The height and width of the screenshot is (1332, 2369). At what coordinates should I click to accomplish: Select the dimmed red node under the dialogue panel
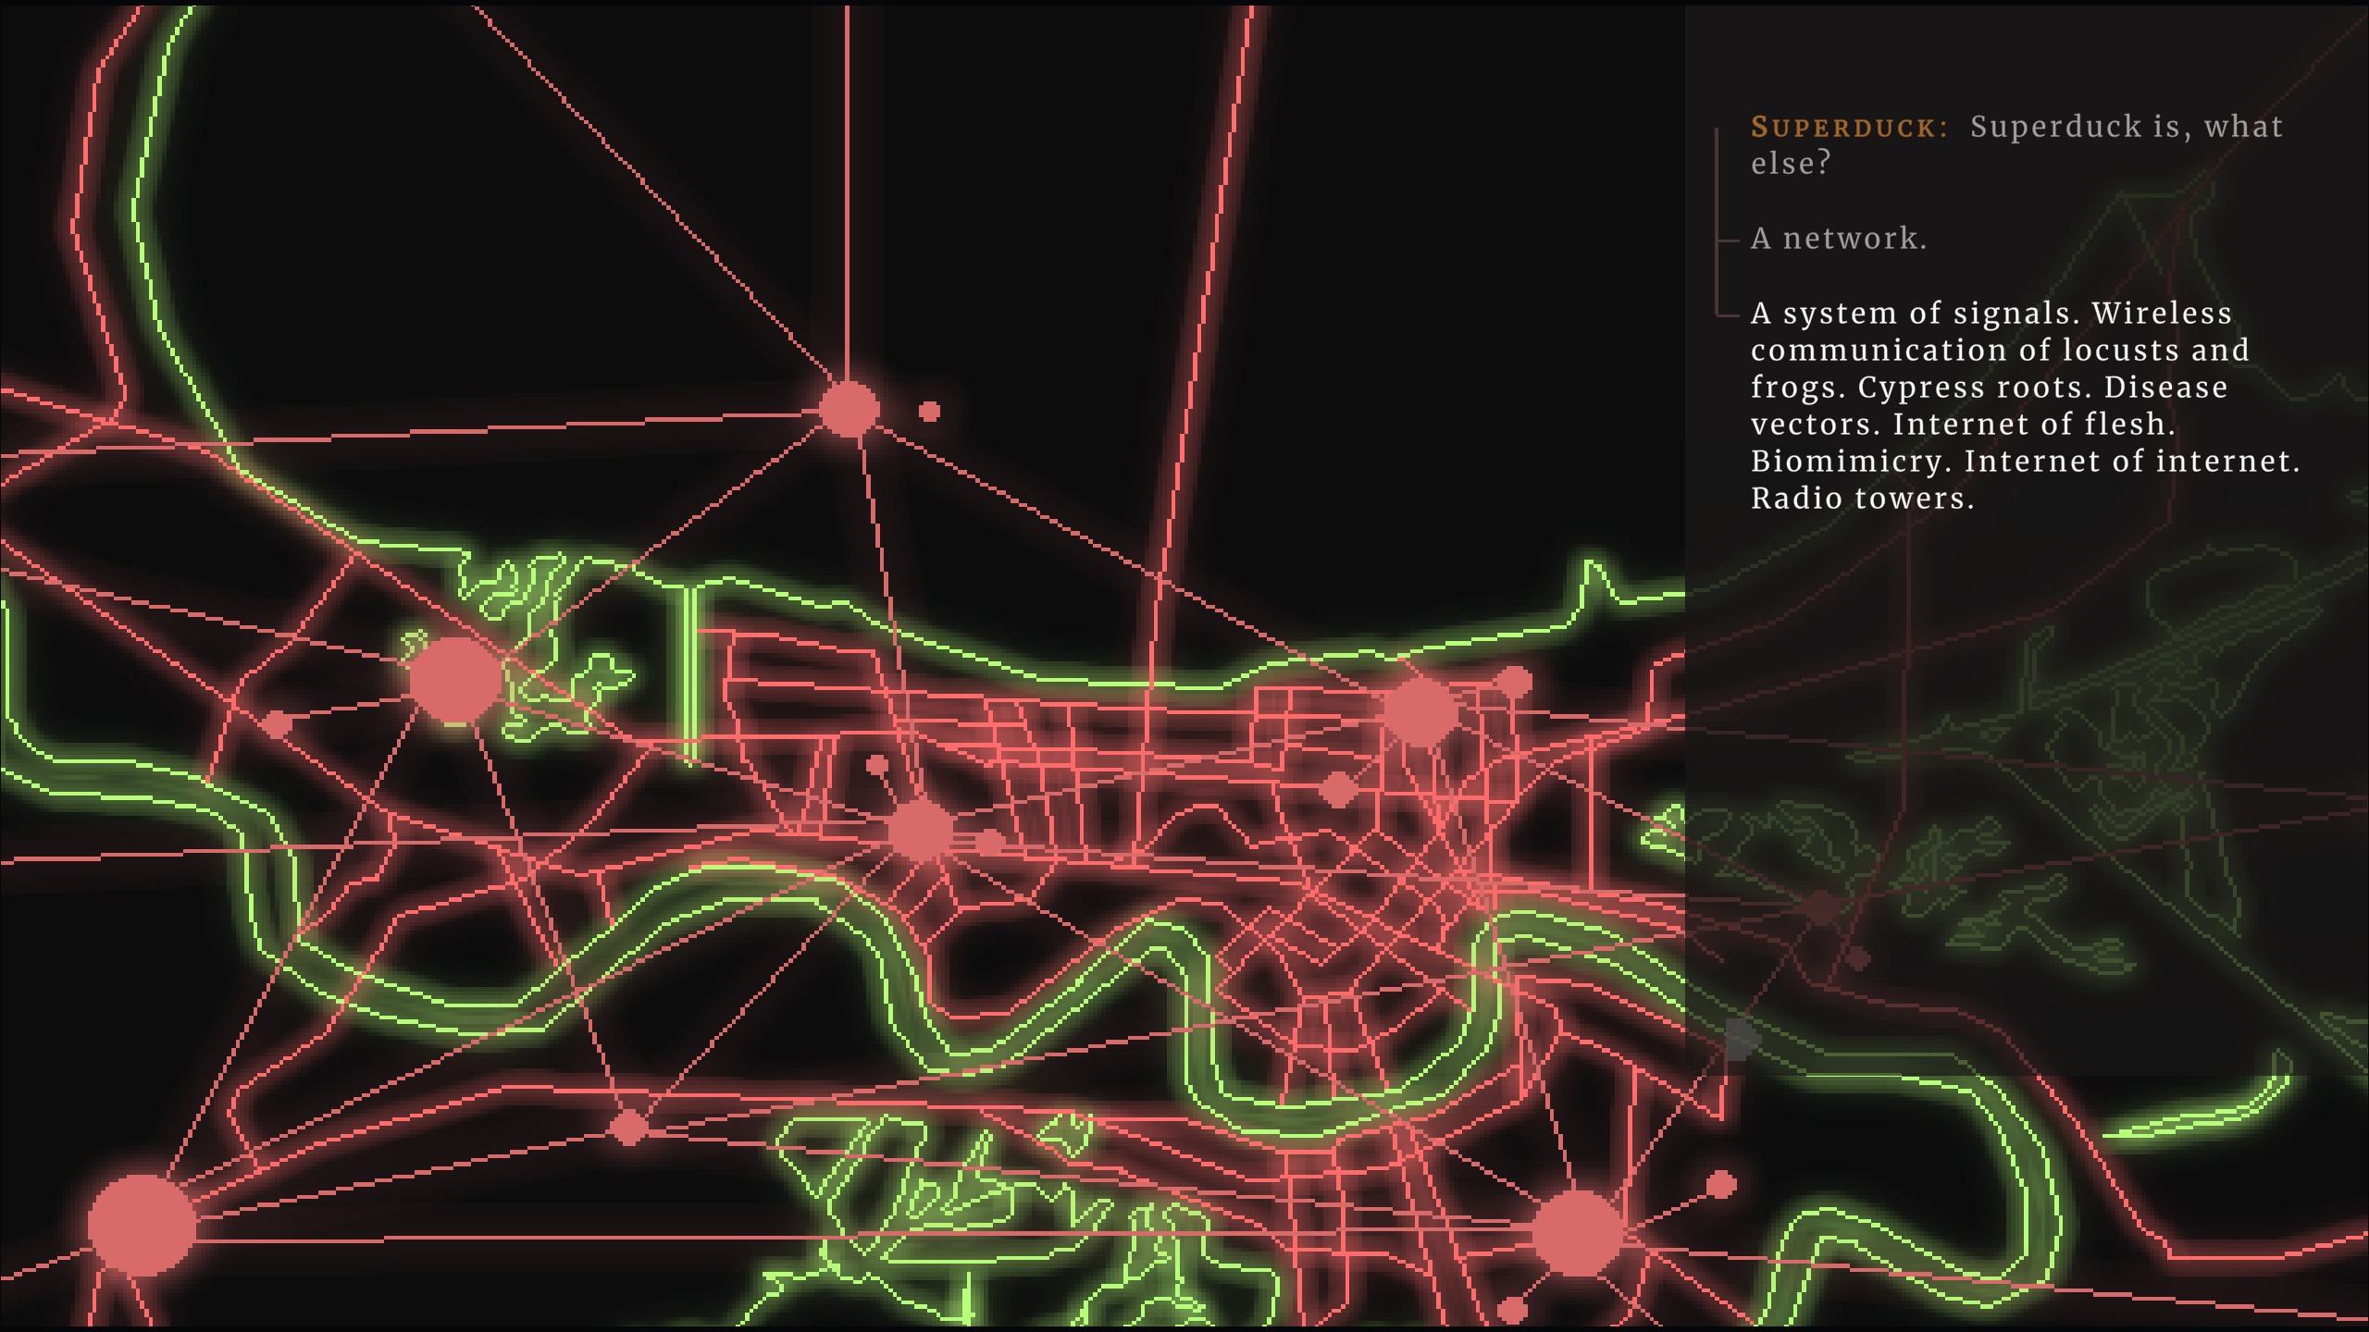point(1823,908)
